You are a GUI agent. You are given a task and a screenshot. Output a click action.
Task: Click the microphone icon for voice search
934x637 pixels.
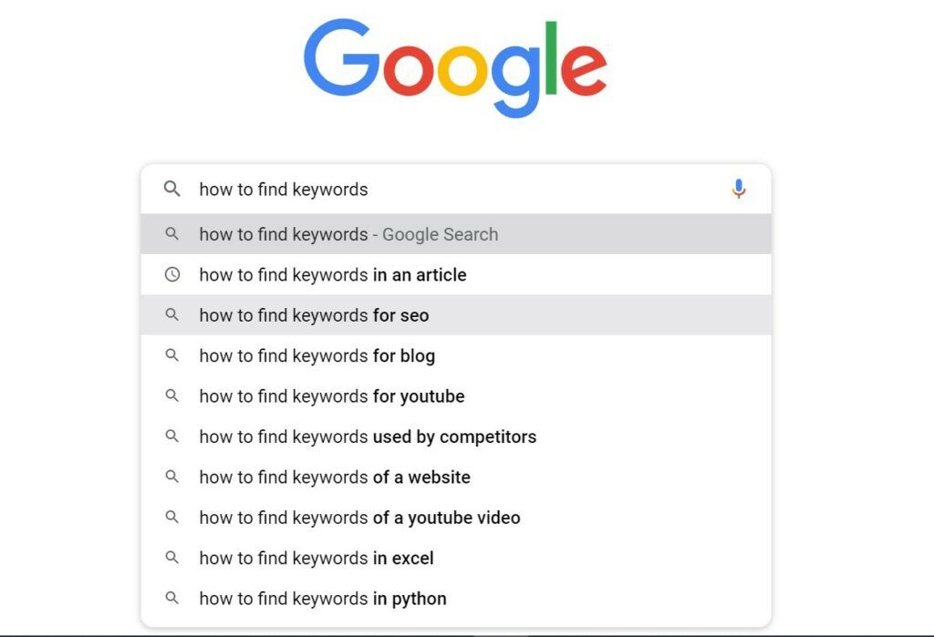739,189
